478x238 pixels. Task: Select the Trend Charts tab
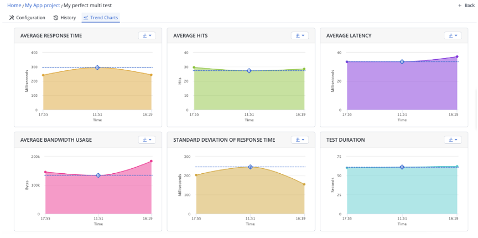coord(101,18)
